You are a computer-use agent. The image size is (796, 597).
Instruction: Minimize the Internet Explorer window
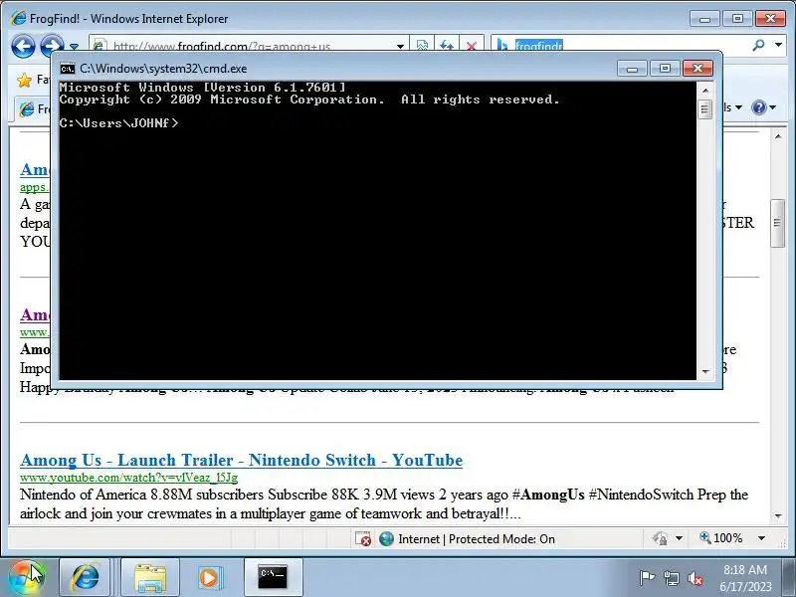pyautogui.click(x=704, y=19)
